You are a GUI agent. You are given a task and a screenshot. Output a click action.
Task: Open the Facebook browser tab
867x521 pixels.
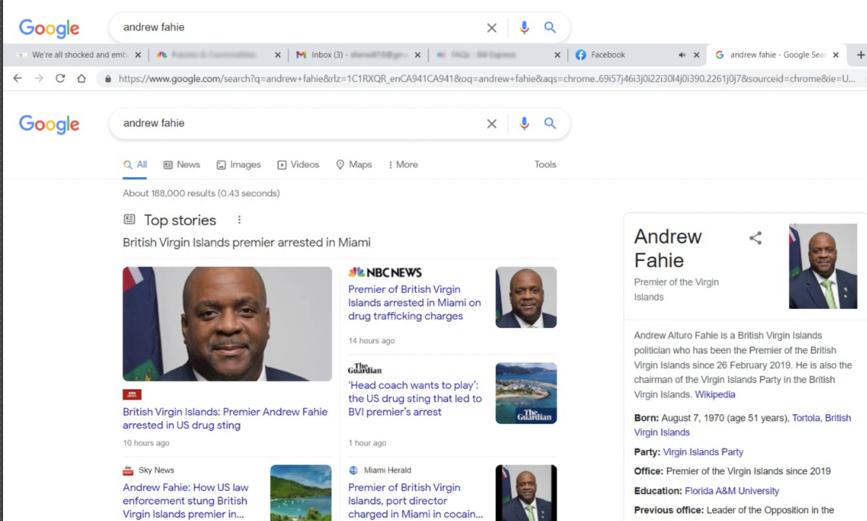click(x=608, y=55)
